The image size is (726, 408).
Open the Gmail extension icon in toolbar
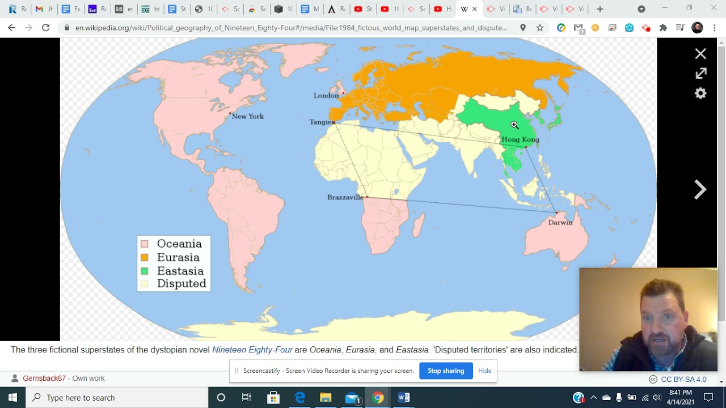click(578, 28)
